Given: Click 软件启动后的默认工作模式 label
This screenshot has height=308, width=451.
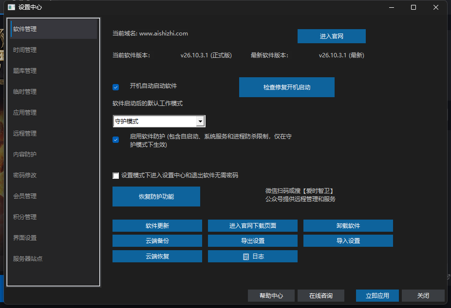Looking at the screenshot, I should [148, 103].
